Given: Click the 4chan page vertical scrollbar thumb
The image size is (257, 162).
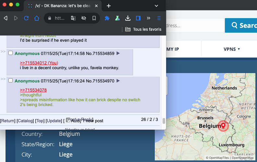Looking at the screenshot, I should pos(164,121).
